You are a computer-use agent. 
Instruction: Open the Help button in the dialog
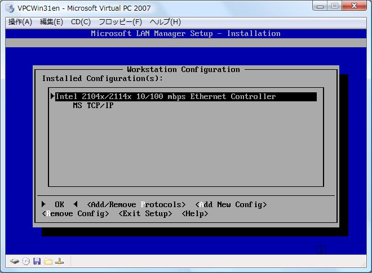[x=195, y=213]
